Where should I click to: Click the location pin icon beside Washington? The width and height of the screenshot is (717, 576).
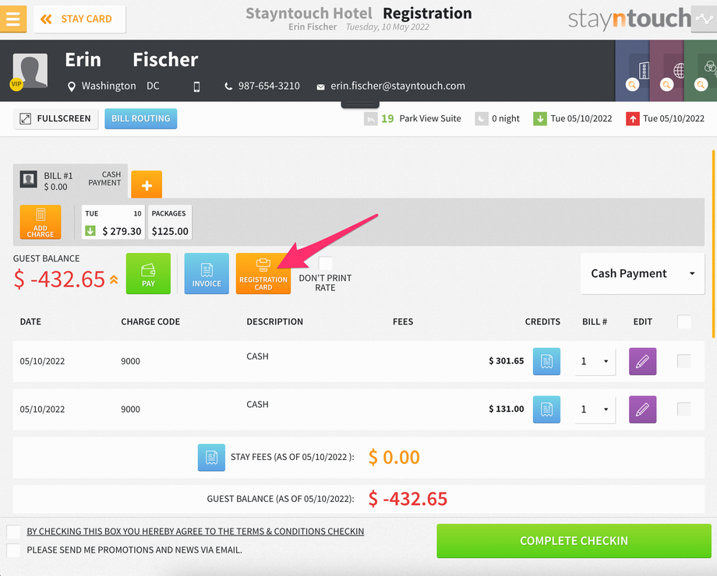72,86
